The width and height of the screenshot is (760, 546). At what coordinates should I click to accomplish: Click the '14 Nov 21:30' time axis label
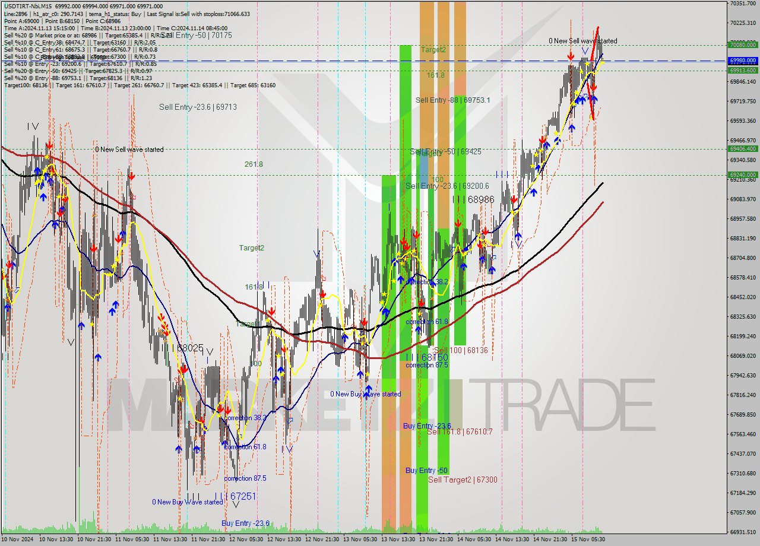550,539
